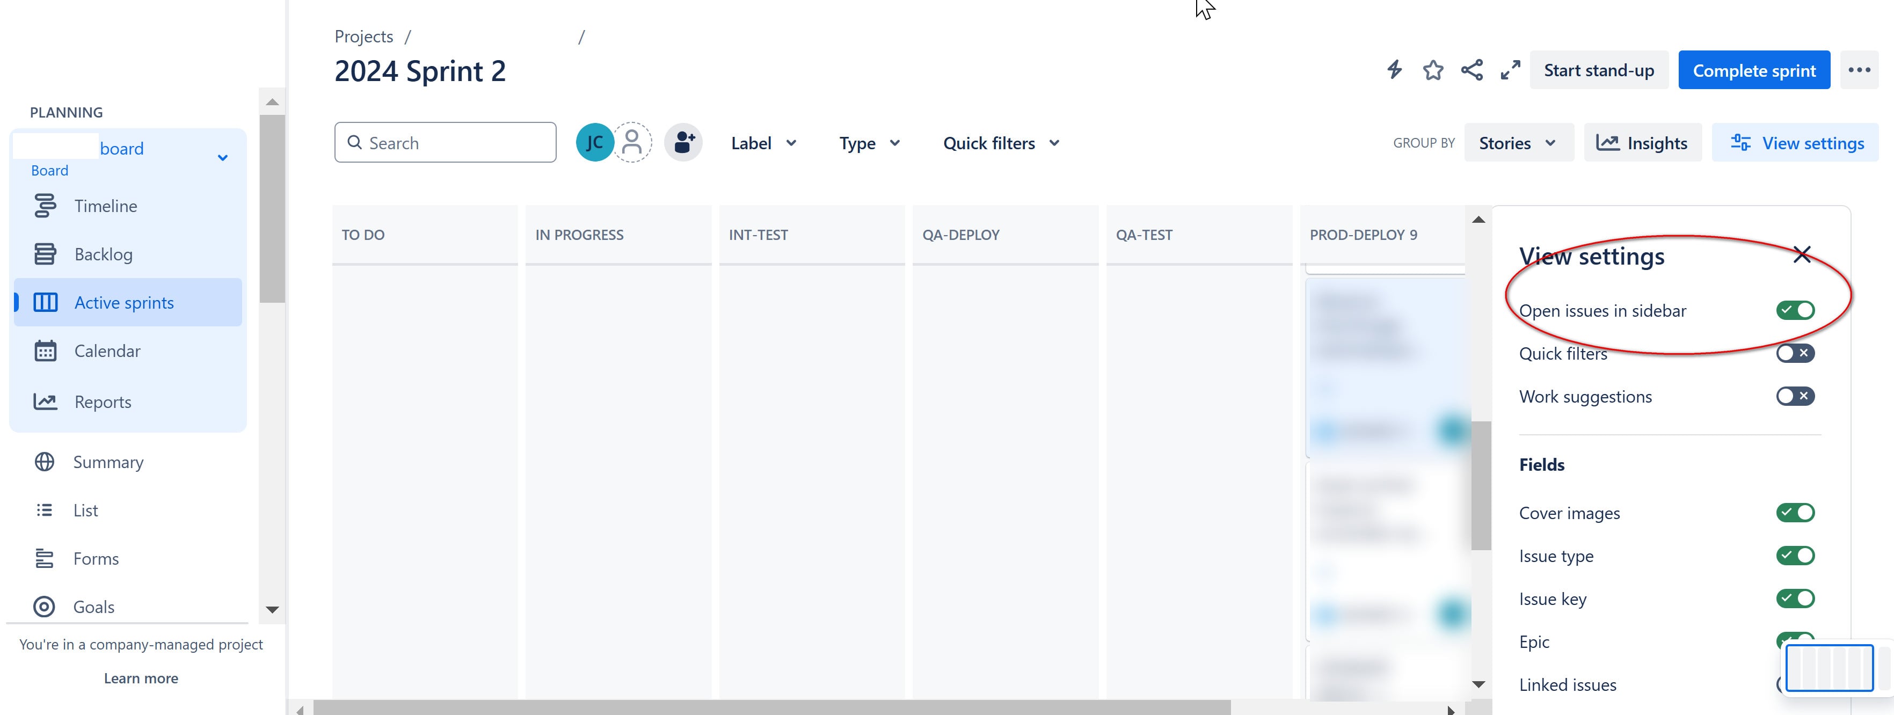Click the View settings button
This screenshot has width=1894, height=715.
(1795, 143)
